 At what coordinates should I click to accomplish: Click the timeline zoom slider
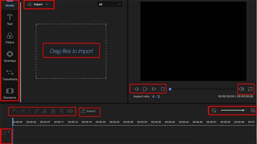[233, 110]
